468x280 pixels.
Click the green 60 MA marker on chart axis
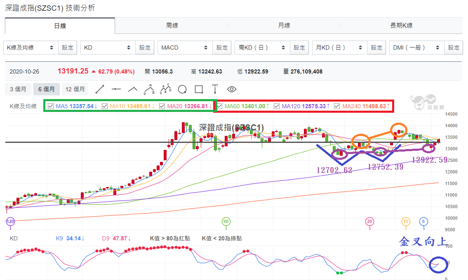[x=226, y=222]
